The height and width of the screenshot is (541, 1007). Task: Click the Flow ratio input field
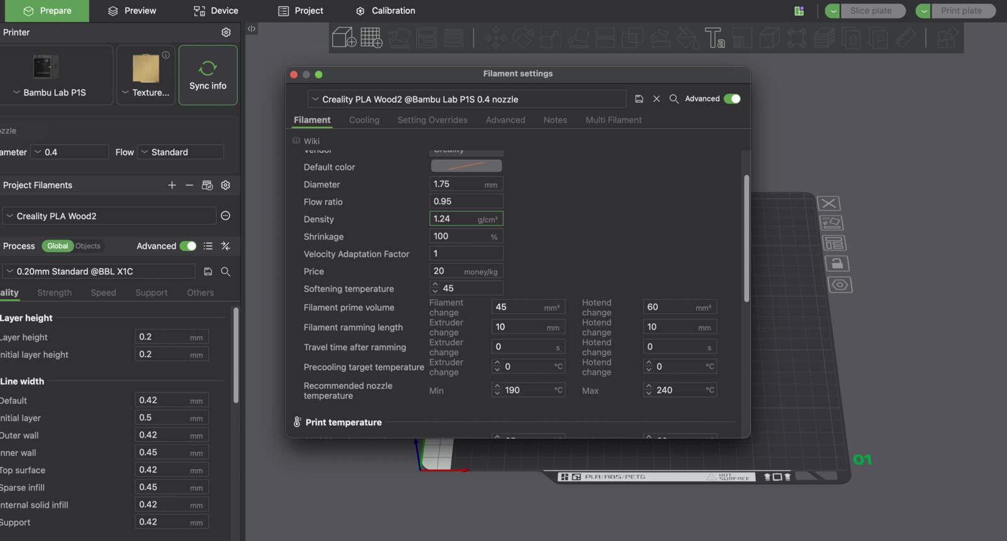[x=466, y=201]
